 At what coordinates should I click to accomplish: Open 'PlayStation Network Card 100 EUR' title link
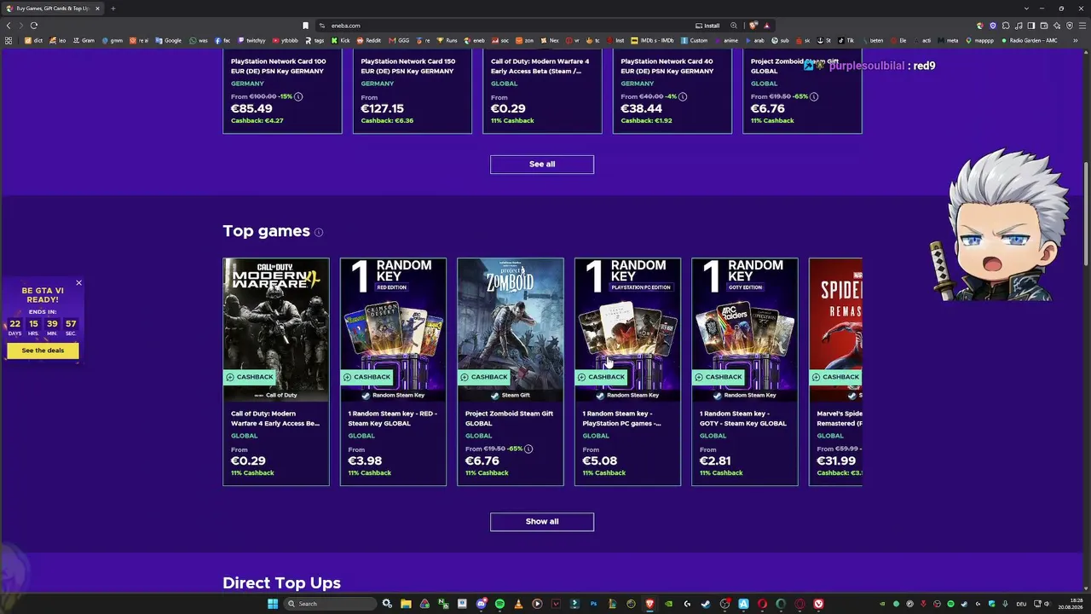[x=278, y=67]
